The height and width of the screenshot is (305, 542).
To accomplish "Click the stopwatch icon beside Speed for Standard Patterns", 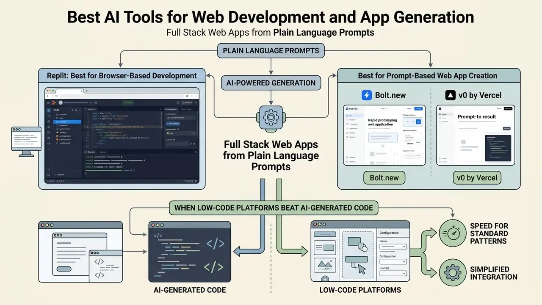I will 452,233.
